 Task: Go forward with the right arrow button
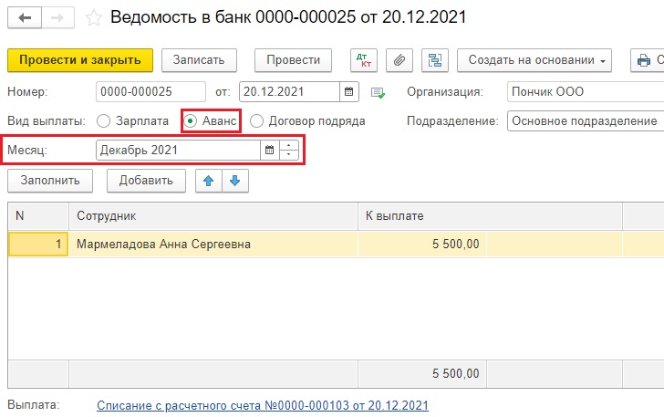[x=57, y=18]
